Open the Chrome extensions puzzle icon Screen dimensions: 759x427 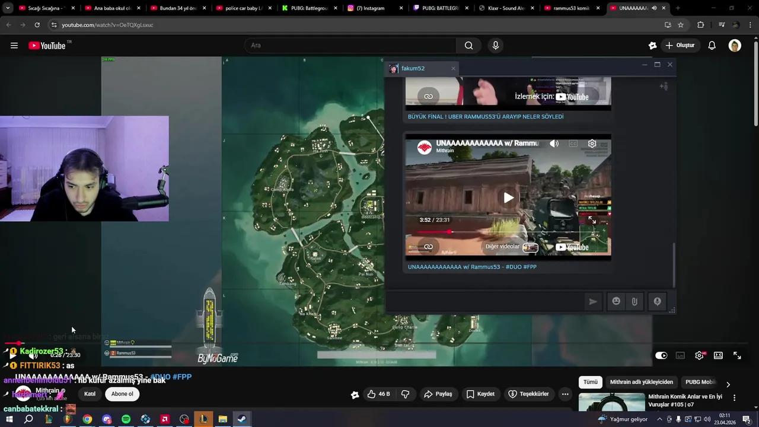click(x=700, y=25)
